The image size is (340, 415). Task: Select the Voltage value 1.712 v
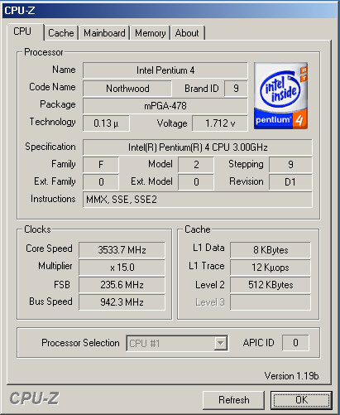click(220, 123)
